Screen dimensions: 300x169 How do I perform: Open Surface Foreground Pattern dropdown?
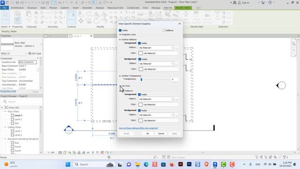(x=156, y=48)
